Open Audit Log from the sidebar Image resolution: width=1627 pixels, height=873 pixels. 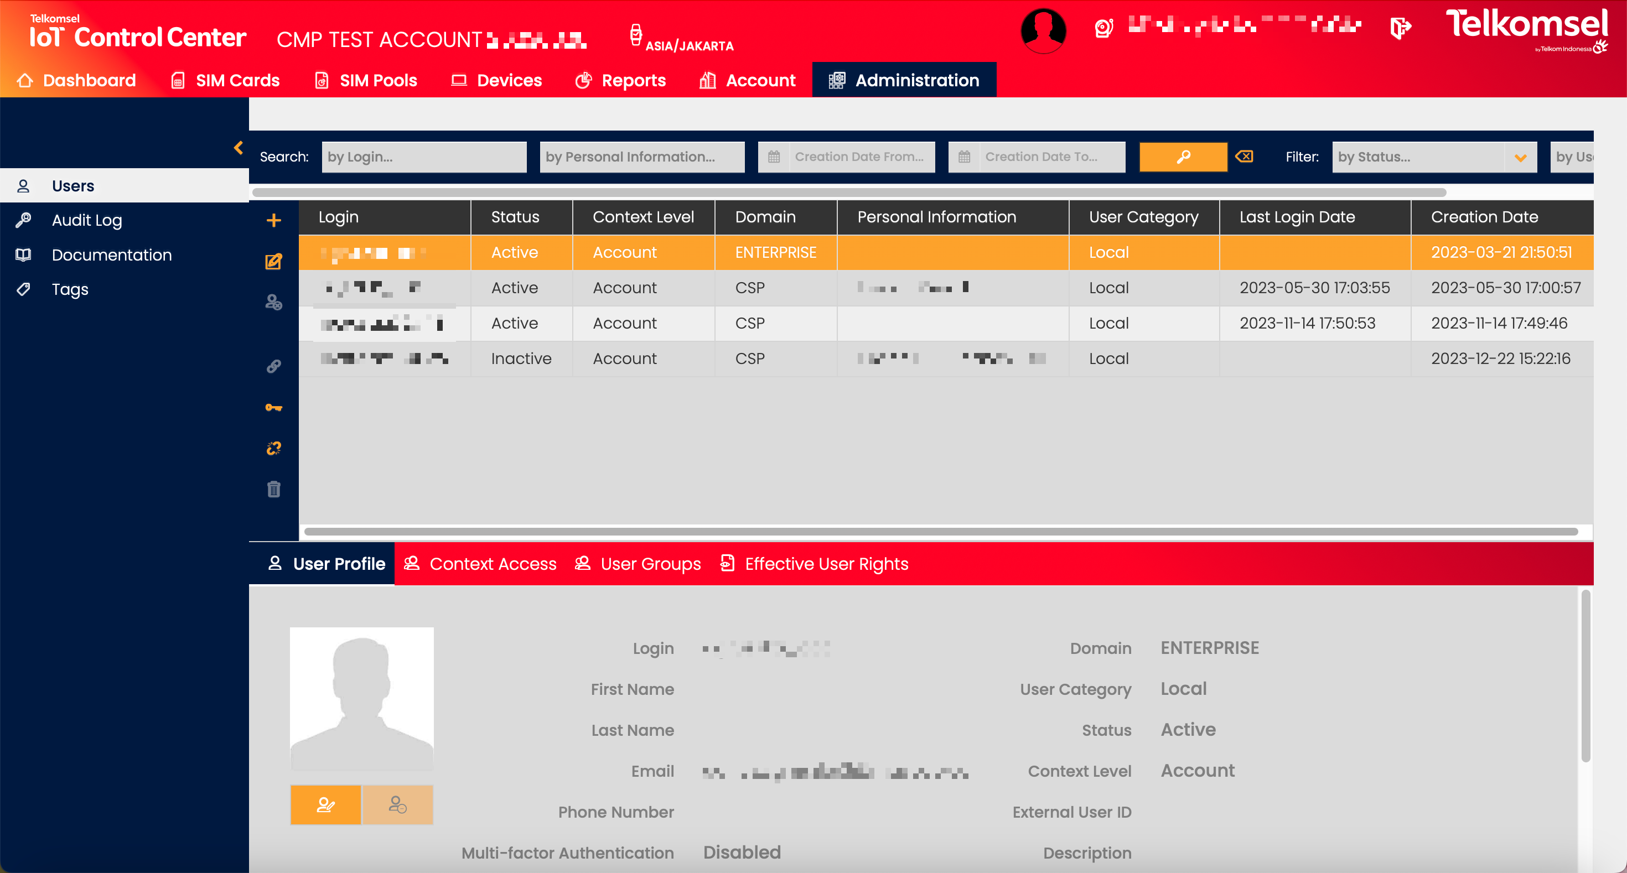pyautogui.click(x=86, y=220)
